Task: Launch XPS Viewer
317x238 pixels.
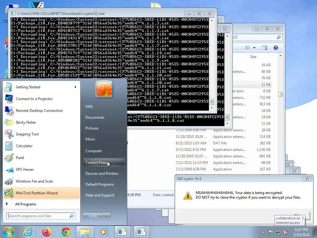Action: point(41,170)
